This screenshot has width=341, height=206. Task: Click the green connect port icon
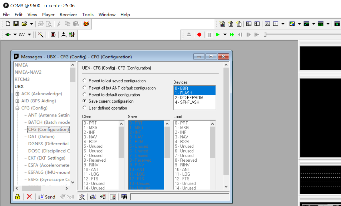click(x=8, y=35)
